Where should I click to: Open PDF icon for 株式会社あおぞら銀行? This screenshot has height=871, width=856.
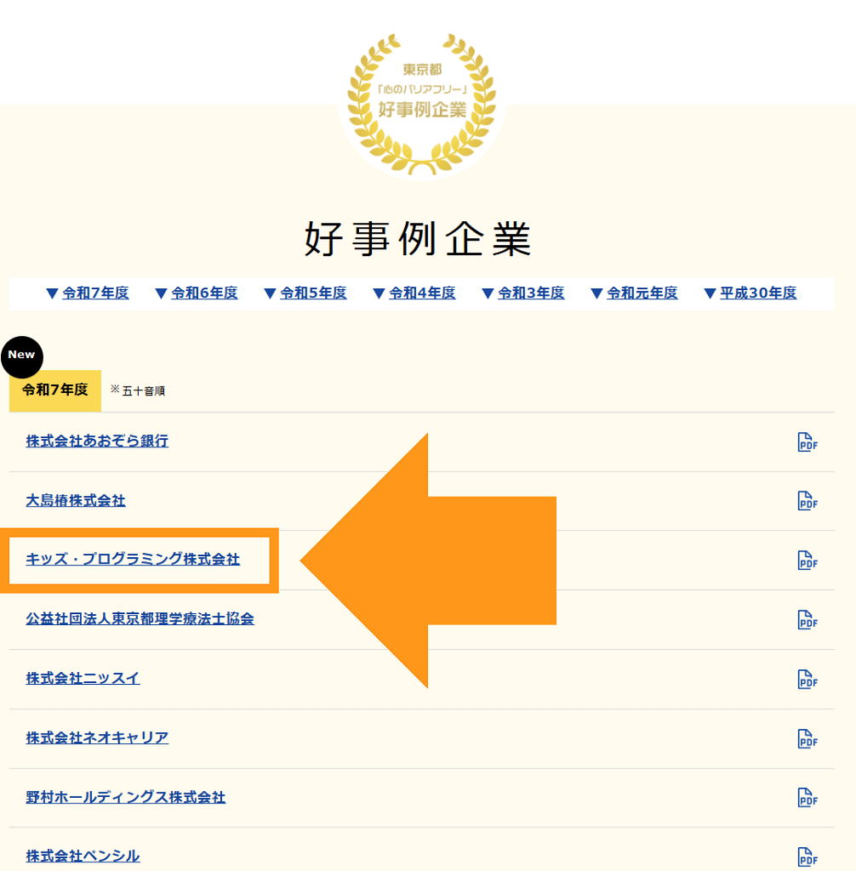[806, 441]
